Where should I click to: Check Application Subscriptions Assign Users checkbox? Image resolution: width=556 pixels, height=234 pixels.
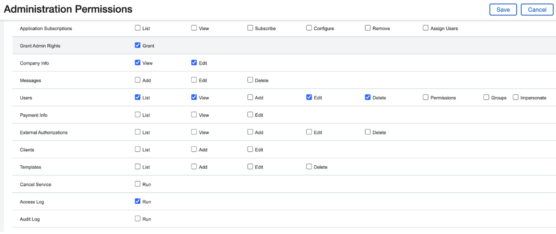pyautogui.click(x=425, y=28)
